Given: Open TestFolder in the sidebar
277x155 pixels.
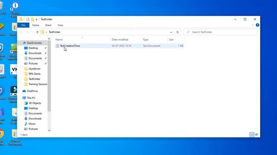Looking at the screenshot, I should (x=34, y=79).
